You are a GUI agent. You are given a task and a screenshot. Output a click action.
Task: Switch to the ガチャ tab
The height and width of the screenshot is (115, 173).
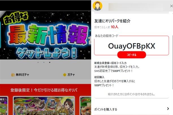69,75
